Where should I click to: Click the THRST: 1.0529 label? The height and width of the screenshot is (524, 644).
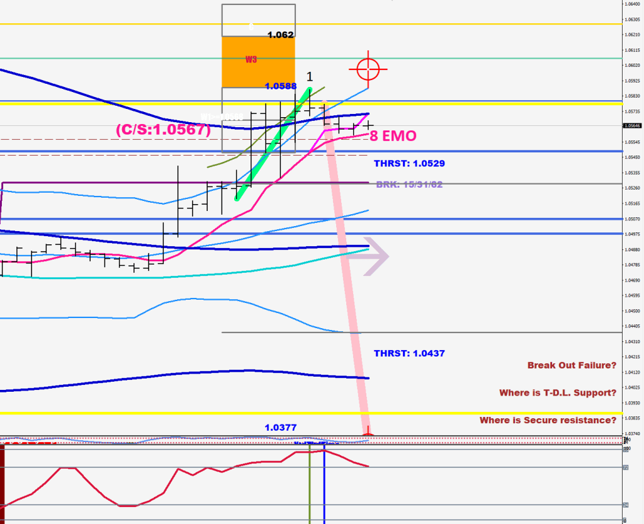pyautogui.click(x=409, y=163)
